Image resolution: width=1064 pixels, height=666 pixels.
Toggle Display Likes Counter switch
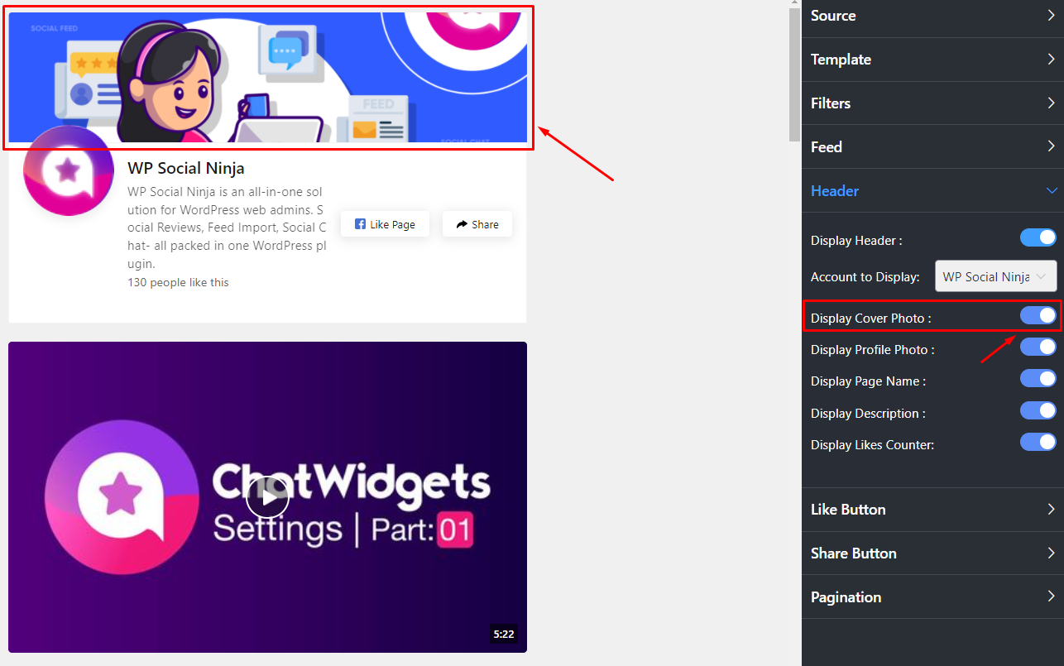coord(1038,442)
